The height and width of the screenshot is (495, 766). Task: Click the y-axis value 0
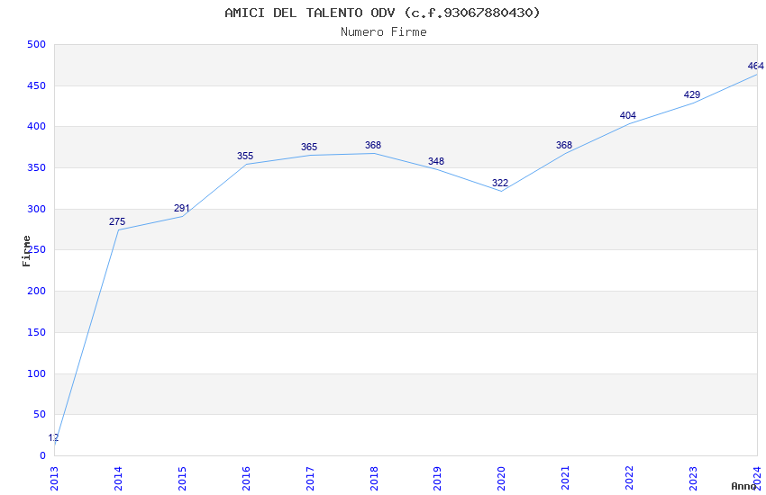[x=43, y=456]
